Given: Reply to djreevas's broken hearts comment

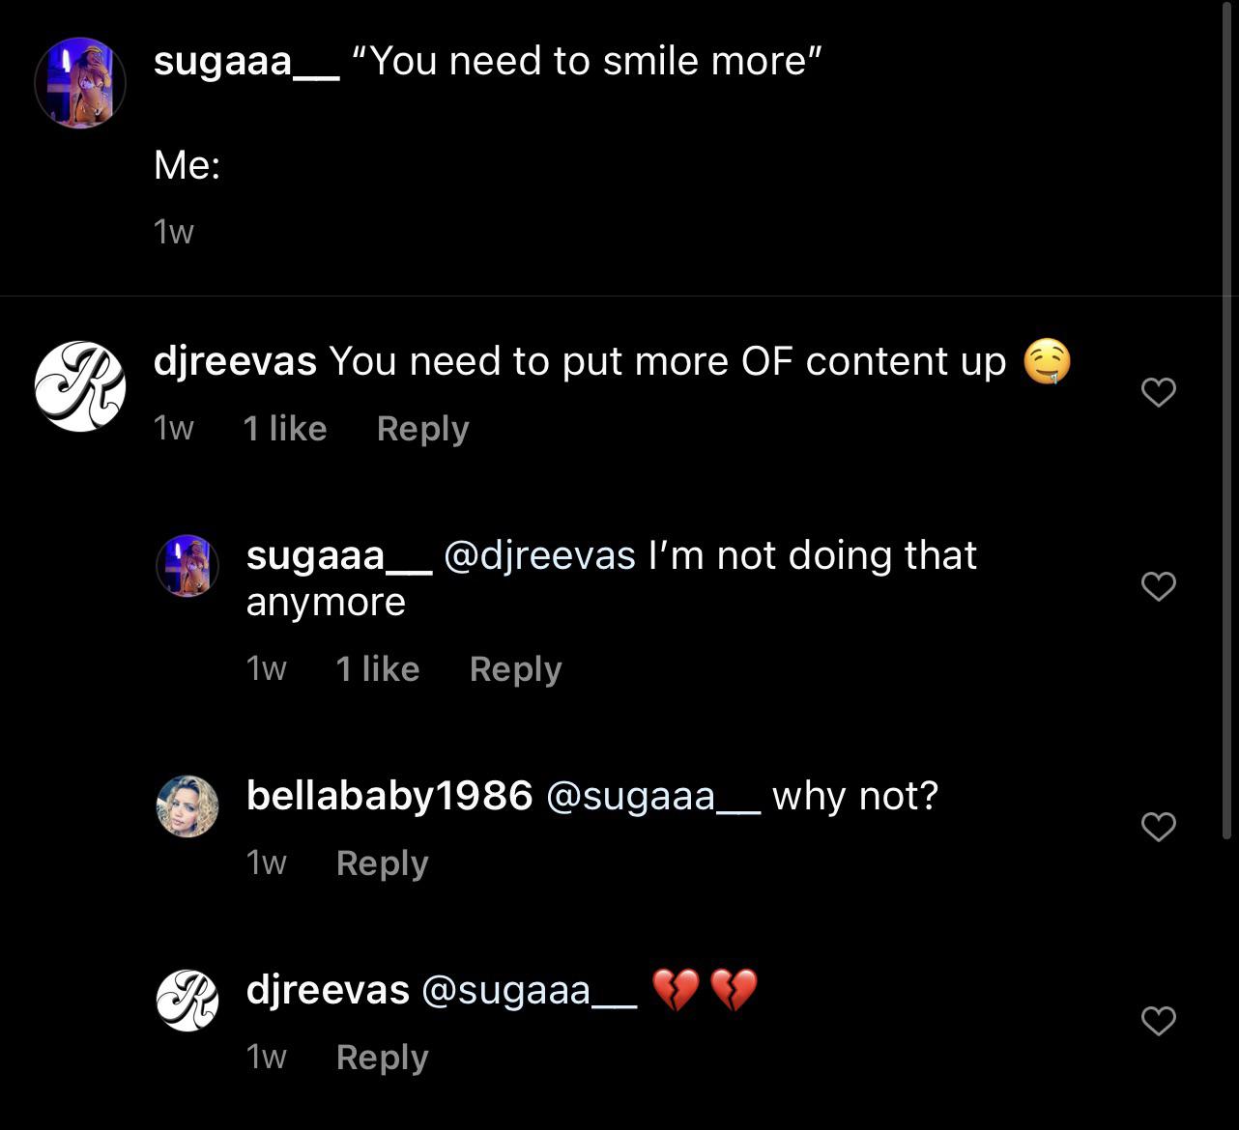Looking at the screenshot, I should tap(382, 1058).
